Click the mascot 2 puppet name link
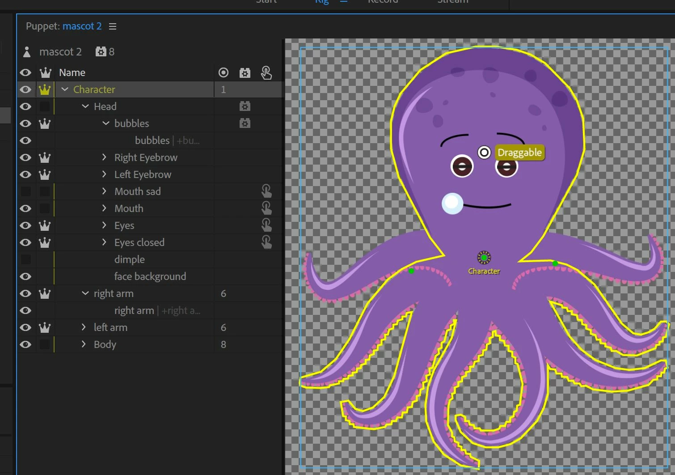The height and width of the screenshot is (475, 675). pyautogui.click(x=82, y=26)
